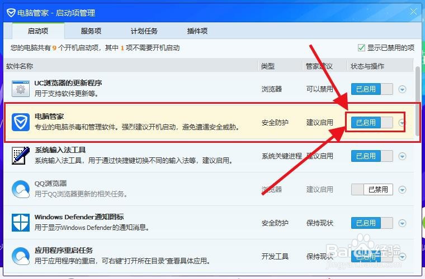Click the 电脑管家 shield logo in title bar
Screen dimensions: 425x279
(11, 12)
